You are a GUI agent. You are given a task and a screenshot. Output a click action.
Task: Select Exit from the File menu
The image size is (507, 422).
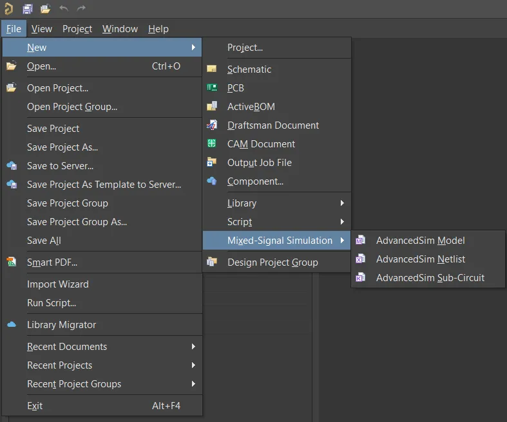[35, 406]
